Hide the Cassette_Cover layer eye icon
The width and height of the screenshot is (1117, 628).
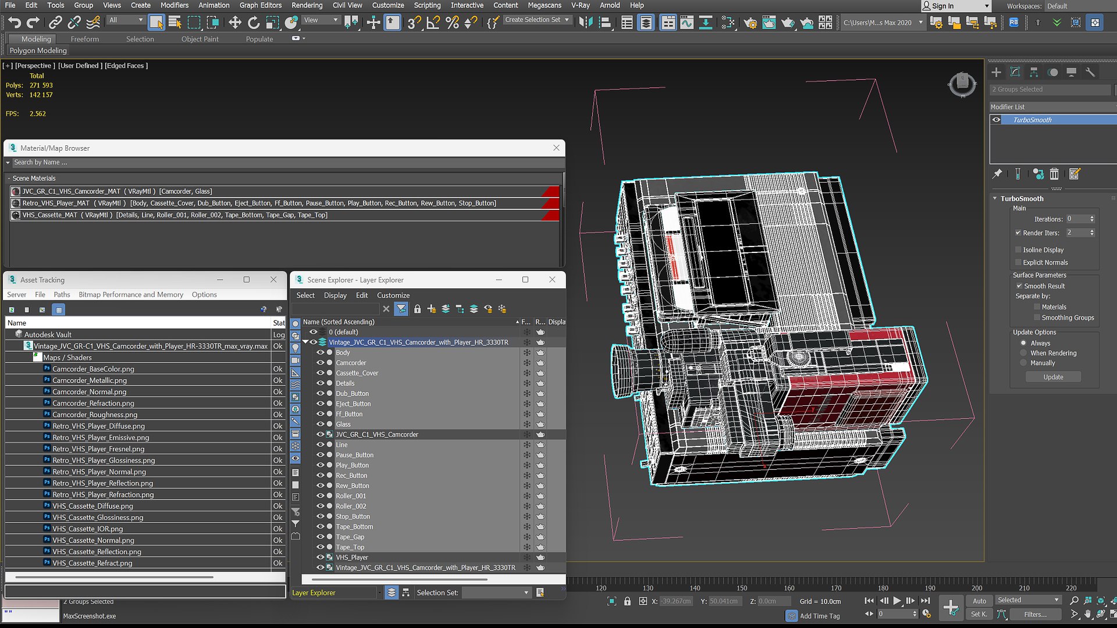[x=320, y=373]
